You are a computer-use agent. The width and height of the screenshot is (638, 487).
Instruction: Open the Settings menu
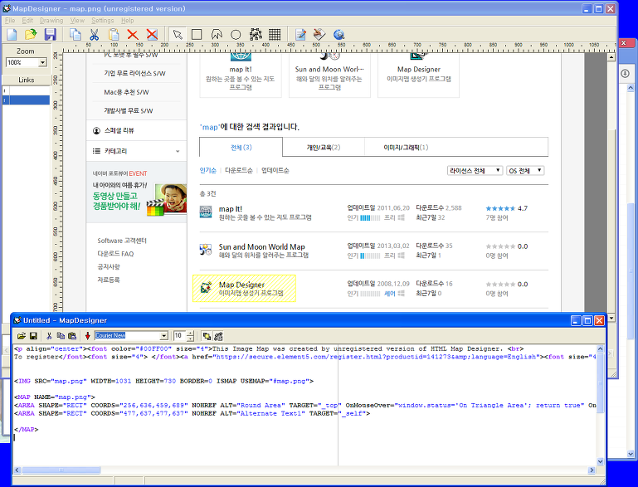point(103,21)
